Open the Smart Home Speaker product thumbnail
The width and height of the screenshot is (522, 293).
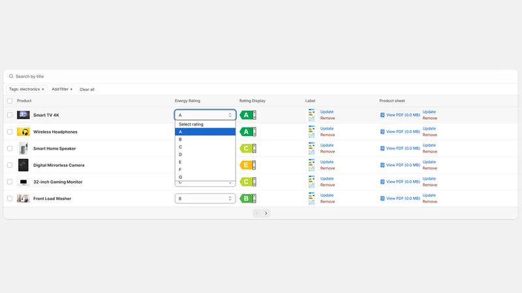click(23, 148)
